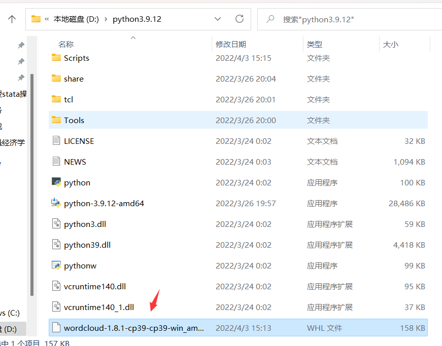Sort by 类型 column header

coord(315,44)
